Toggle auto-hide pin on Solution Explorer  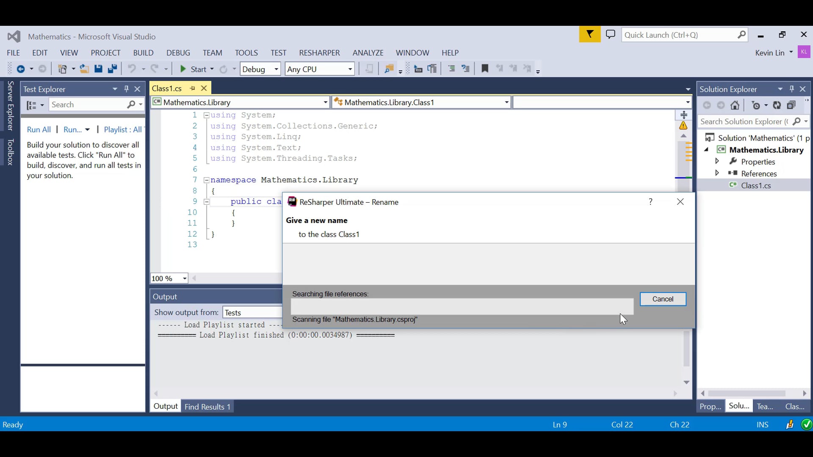[x=792, y=89]
